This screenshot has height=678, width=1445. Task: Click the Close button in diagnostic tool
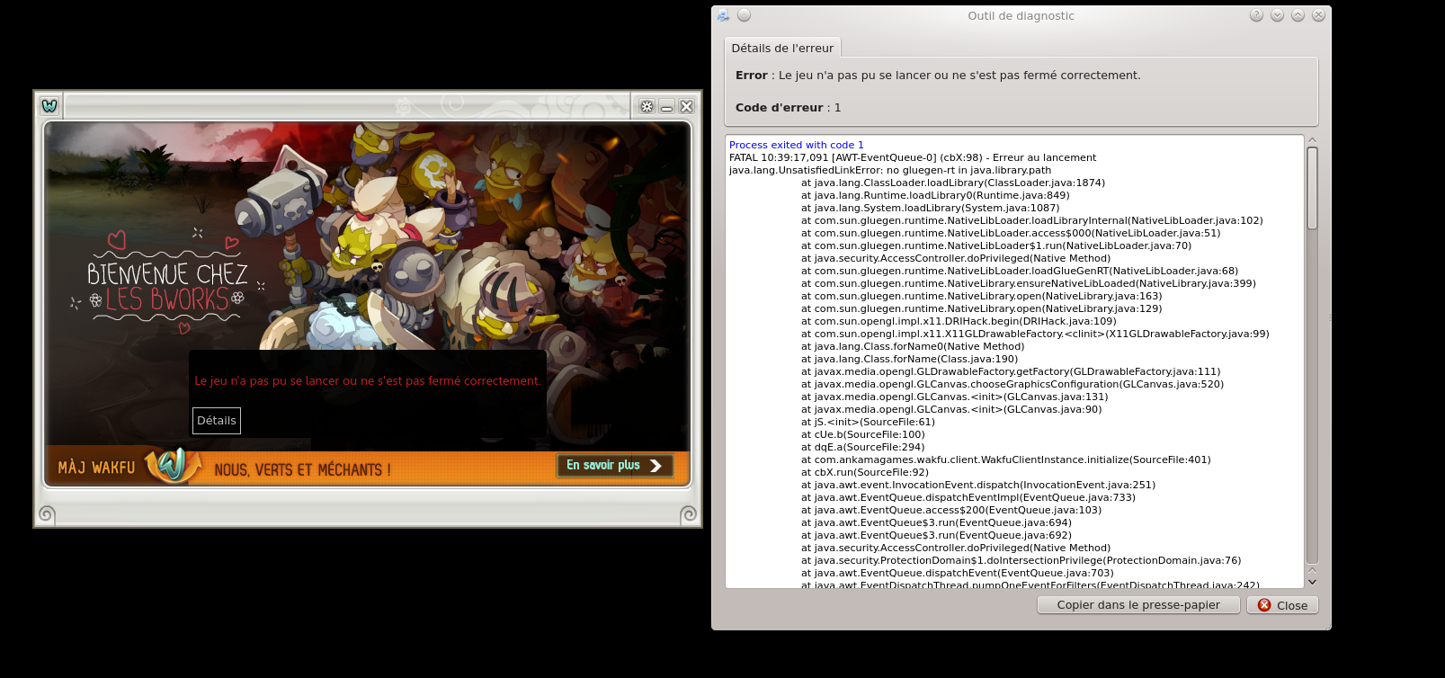tap(1282, 605)
